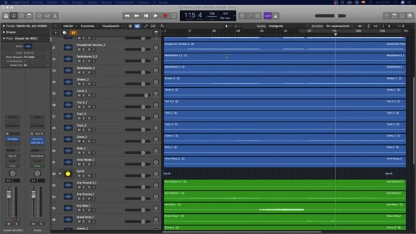Mute the Closed Hat Tanzbar_2 track

click(x=79, y=49)
